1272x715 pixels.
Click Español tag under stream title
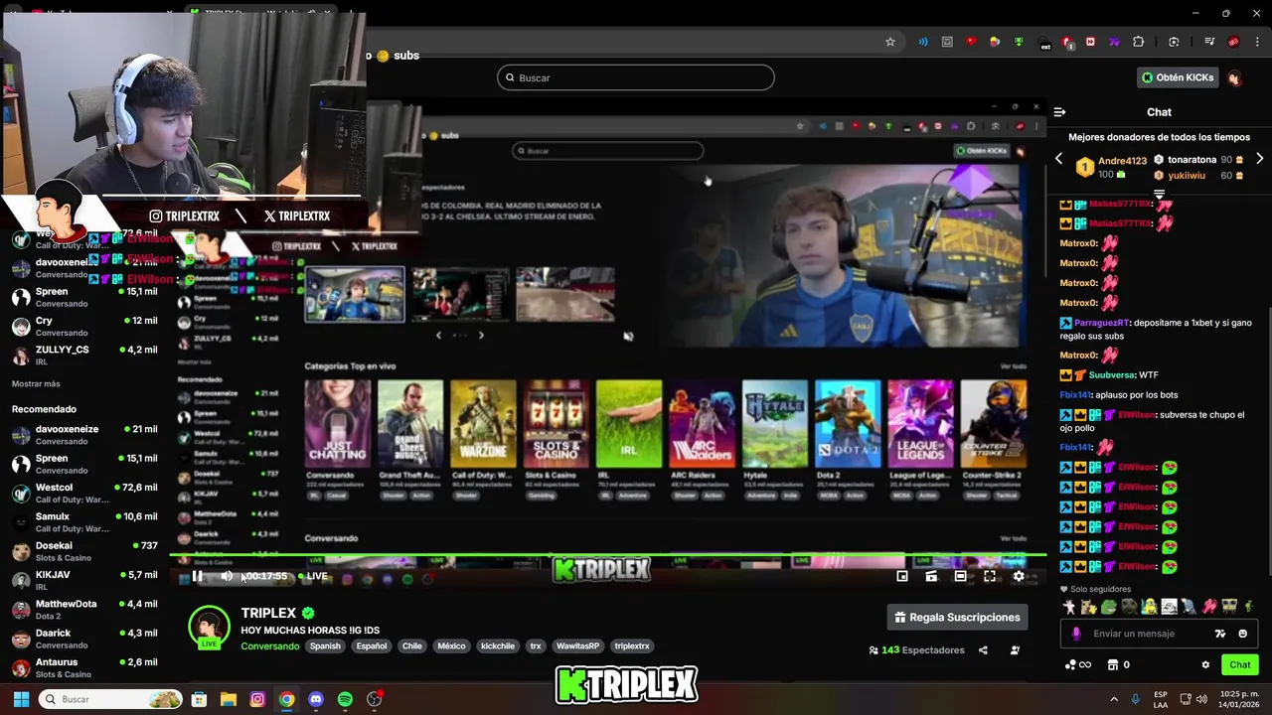tap(372, 646)
